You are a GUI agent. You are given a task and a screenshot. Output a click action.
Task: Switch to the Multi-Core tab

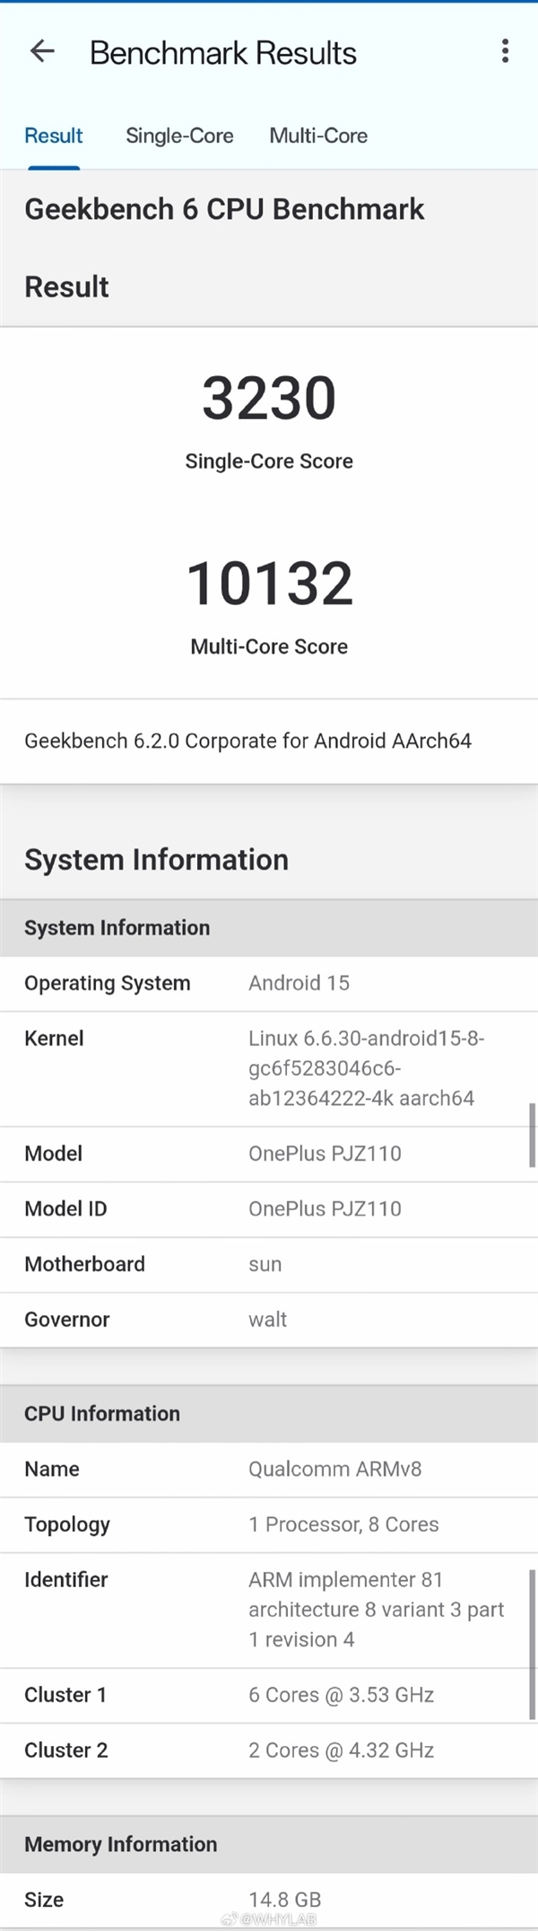point(318,136)
